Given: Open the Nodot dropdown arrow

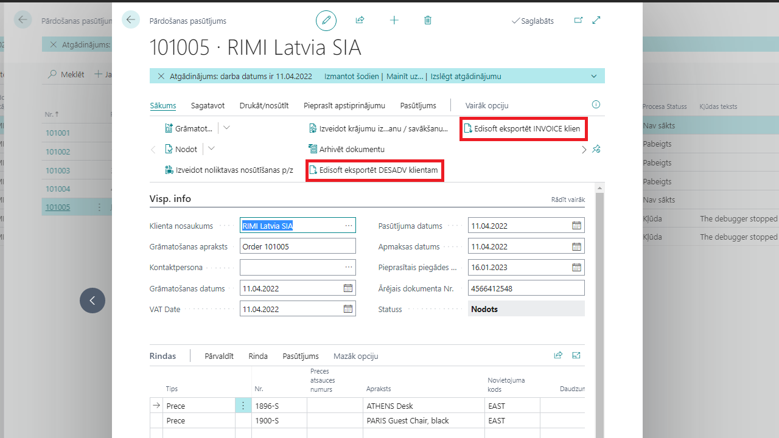Looking at the screenshot, I should pyautogui.click(x=211, y=149).
